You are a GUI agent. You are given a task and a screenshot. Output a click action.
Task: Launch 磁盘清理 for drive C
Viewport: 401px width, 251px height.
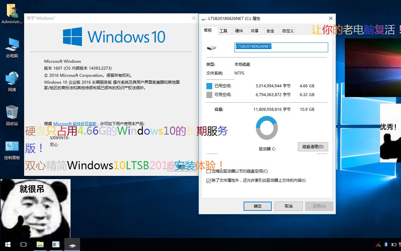tap(313, 146)
